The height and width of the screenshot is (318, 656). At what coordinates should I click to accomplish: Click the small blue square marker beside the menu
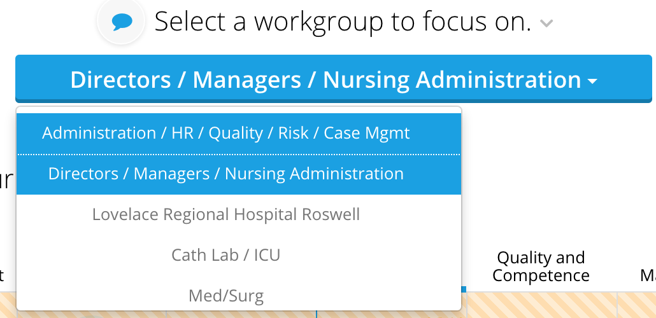pyautogui.click(x=464, y=289)
